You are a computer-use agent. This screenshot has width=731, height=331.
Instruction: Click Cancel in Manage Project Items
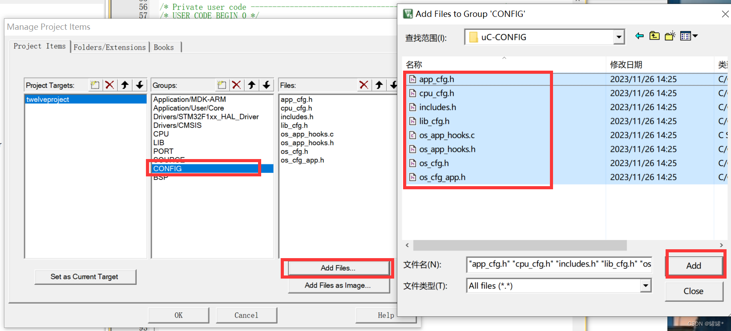pos(246,315)
